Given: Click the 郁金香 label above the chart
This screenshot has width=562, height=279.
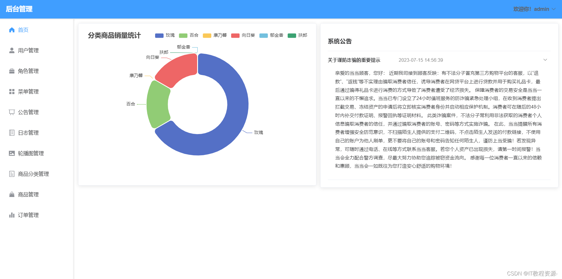Looking at the screenshot, I should tap(184, 47).
